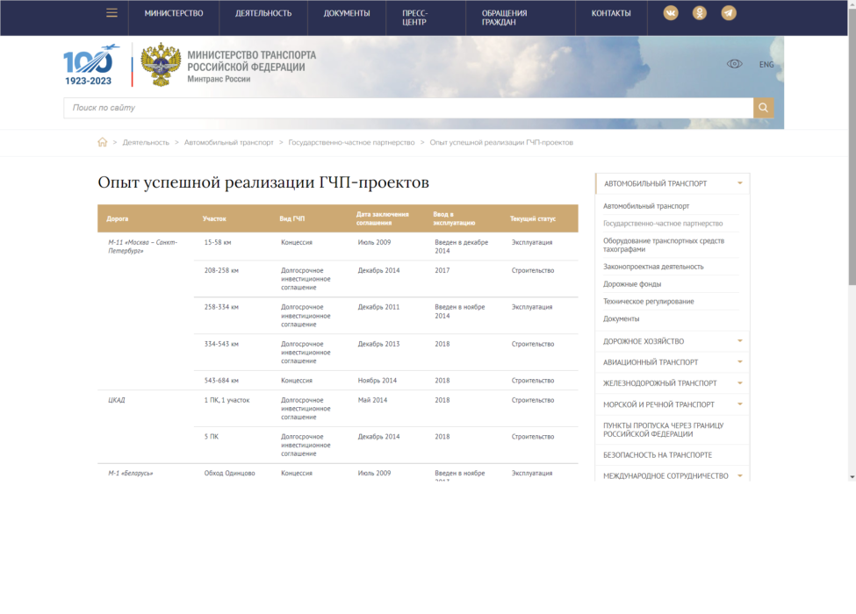Screen dimensions: 856x614
Task: Expand the Морской и речной транспорт section
Action: click(740, 404)
